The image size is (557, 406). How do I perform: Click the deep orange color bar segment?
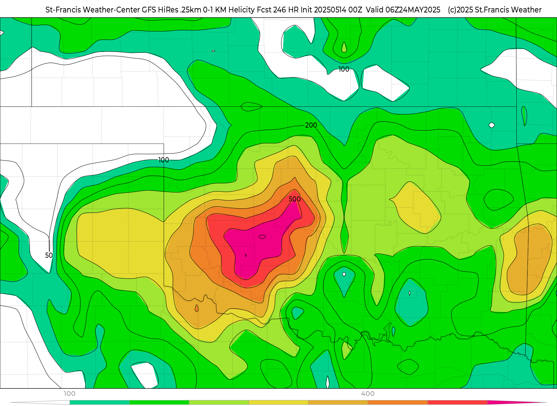coord(398,403)
